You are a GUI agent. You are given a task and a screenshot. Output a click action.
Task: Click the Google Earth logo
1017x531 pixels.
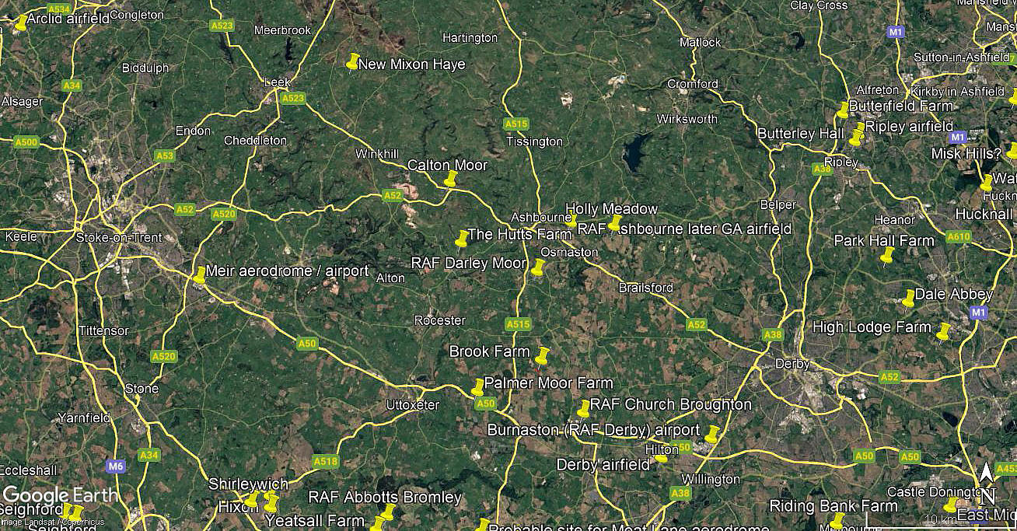61,495
